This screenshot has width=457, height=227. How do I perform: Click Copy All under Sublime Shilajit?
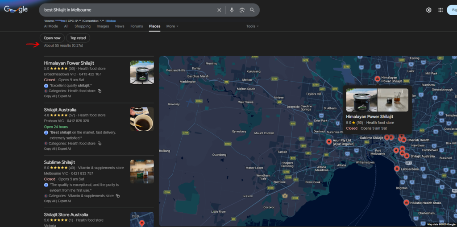[x=50, y=201]
